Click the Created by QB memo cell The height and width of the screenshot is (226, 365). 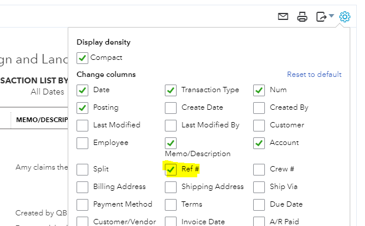[x=41, y=213]
